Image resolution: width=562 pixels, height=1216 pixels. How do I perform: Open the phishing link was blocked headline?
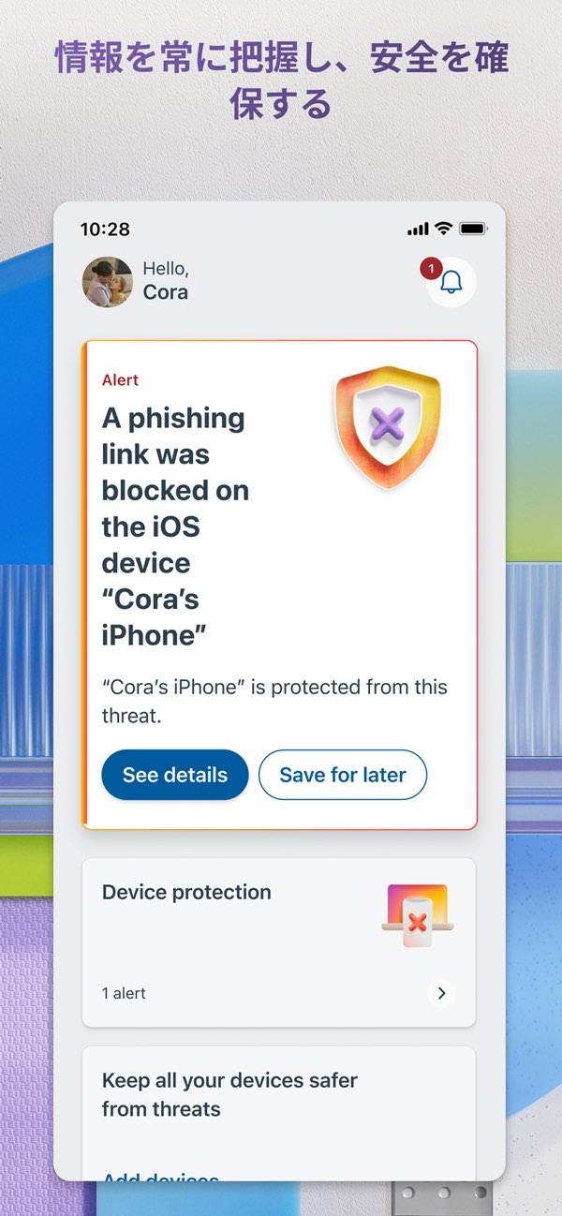(x=175, y=526)
